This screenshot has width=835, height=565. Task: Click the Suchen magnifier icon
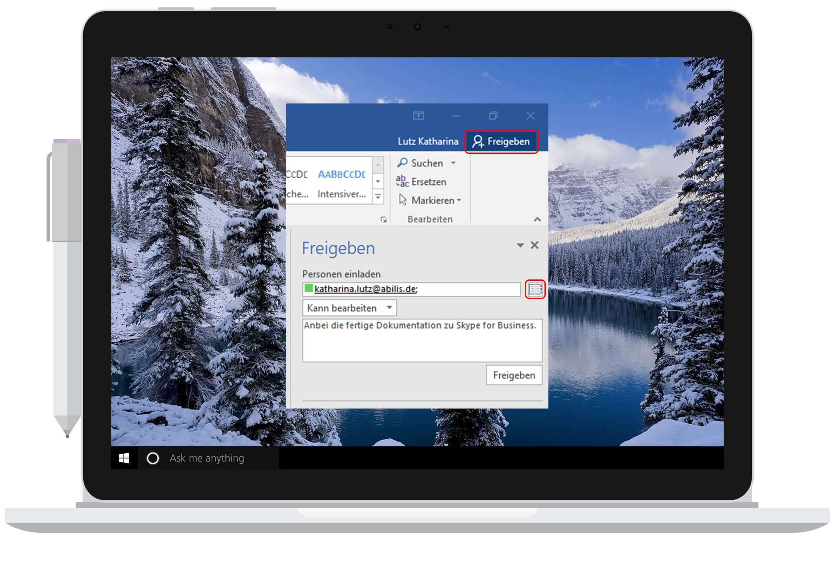point(403,163)
